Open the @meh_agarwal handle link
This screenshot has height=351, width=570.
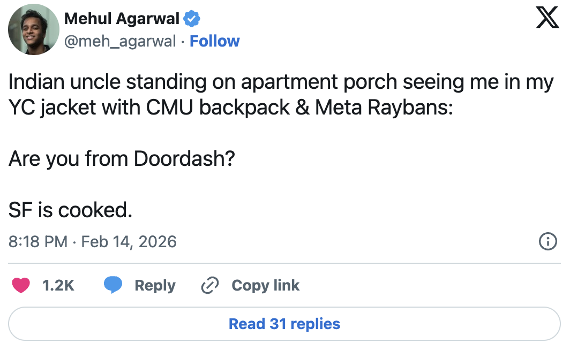[120, 41]
